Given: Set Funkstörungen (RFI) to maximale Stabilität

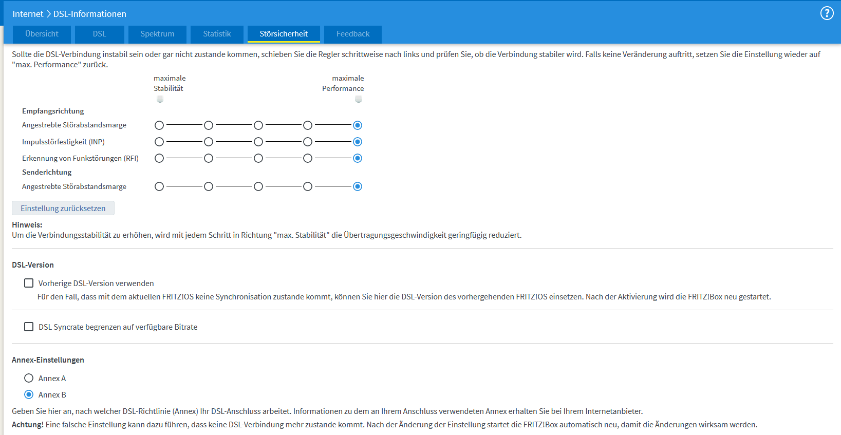Looking at the screenshot, I should [x=159, y=158].
